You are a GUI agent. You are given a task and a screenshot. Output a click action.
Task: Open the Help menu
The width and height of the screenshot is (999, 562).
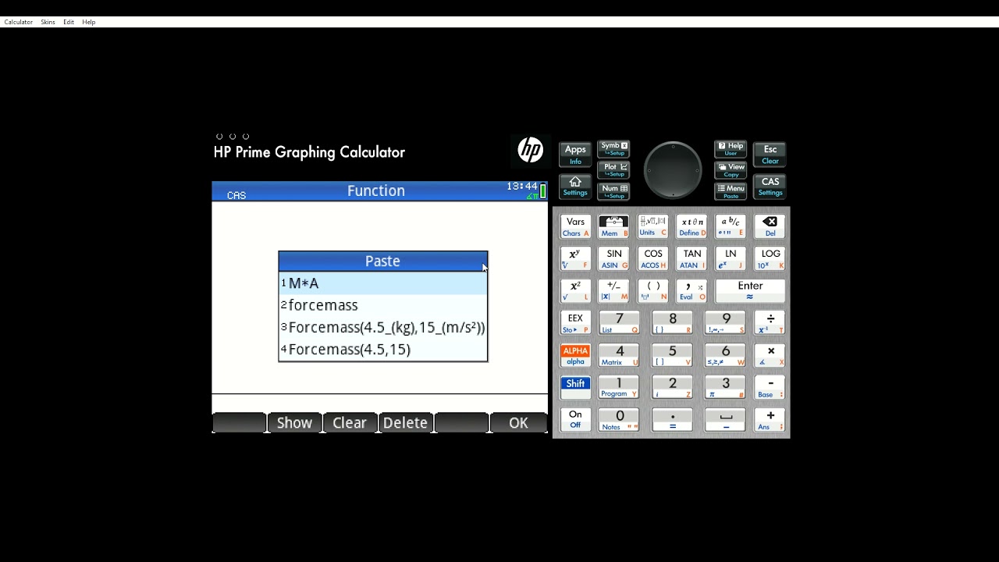click(x=89, y=22)
